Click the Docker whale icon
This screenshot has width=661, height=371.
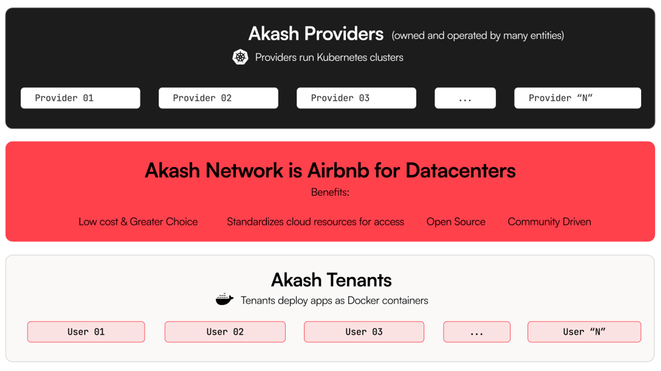[x=224, y=299]
